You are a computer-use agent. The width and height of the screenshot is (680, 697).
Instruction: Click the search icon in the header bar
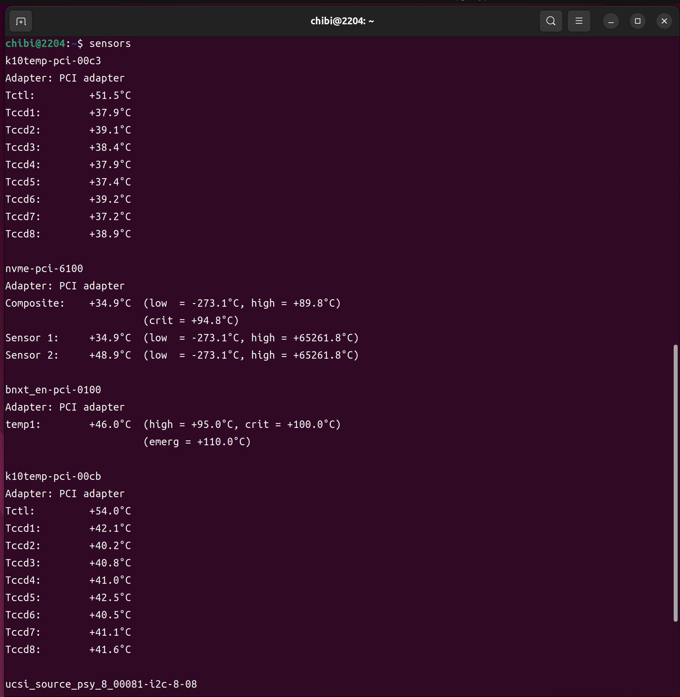pyautogui.click(x=550, y=21)
